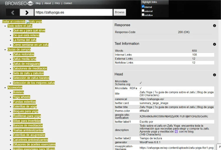Select the Words count 659

coord(194,51)
